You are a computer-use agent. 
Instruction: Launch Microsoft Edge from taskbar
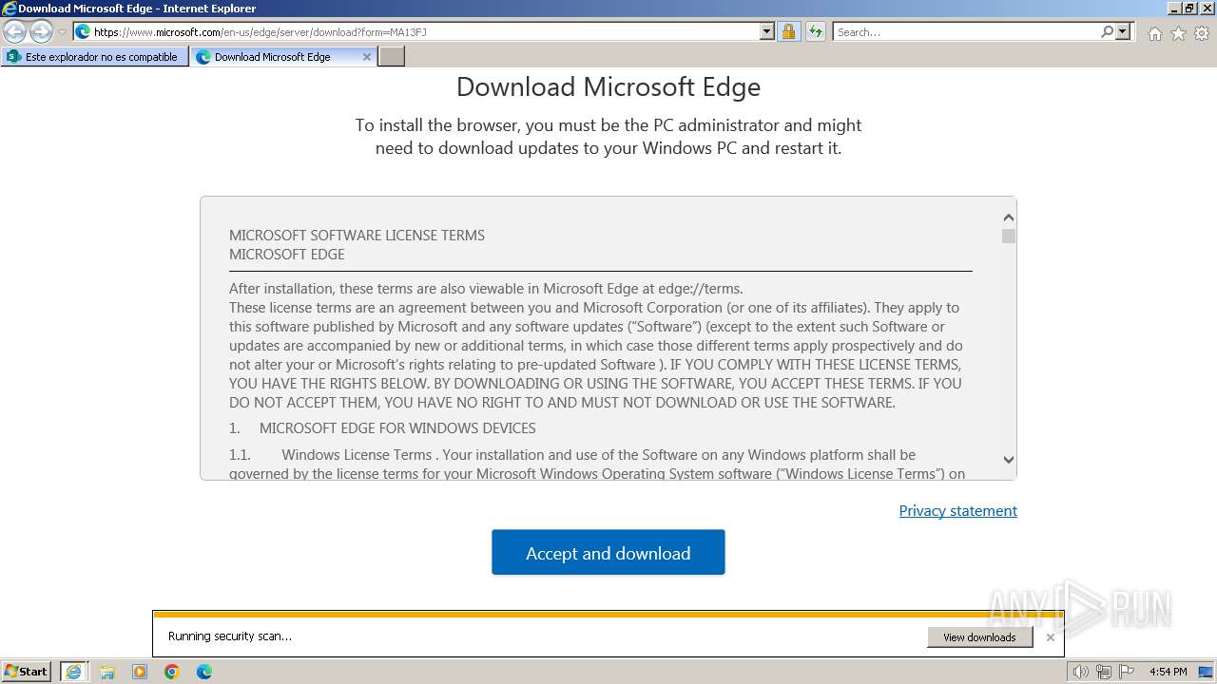204,672
